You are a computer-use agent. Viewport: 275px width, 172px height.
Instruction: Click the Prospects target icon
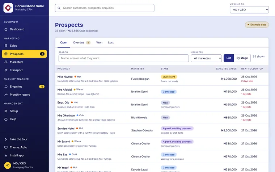coord(6,54)
